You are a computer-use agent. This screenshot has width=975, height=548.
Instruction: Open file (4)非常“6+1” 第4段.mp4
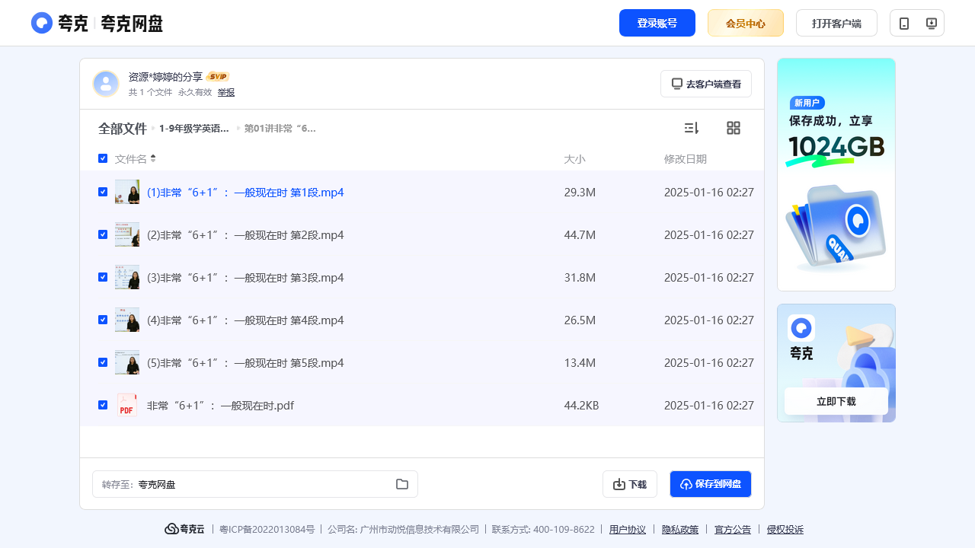tap(245, 320)
